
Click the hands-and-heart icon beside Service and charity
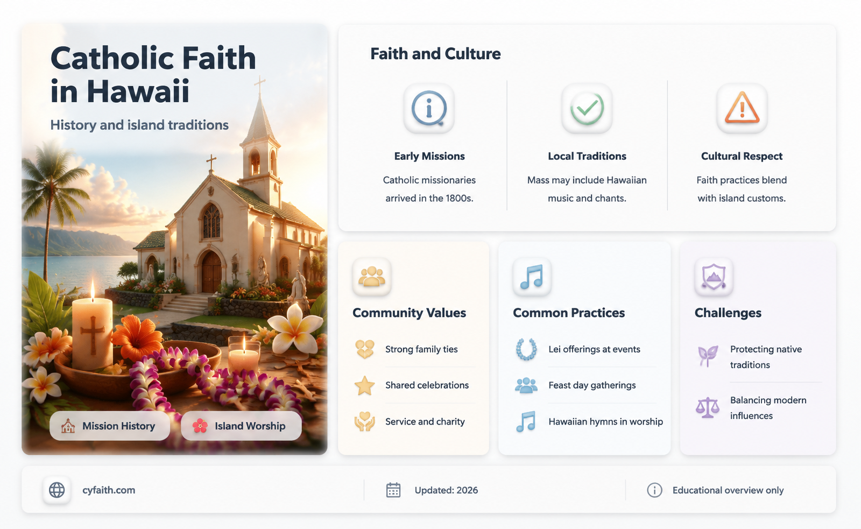click(x=365, y=422)
